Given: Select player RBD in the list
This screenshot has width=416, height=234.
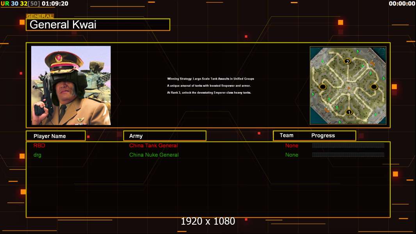Looking at the screenshot, I should 39,145.
